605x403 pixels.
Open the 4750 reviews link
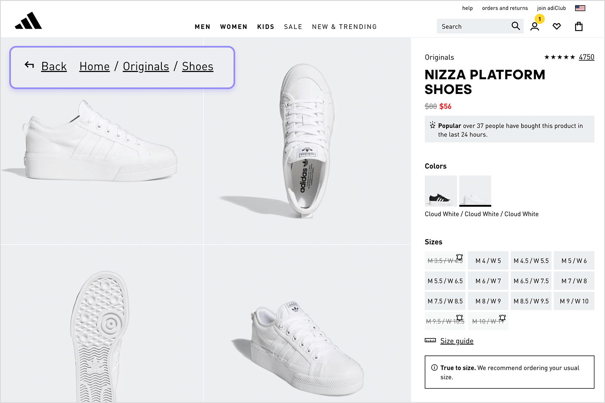(586, 57)
